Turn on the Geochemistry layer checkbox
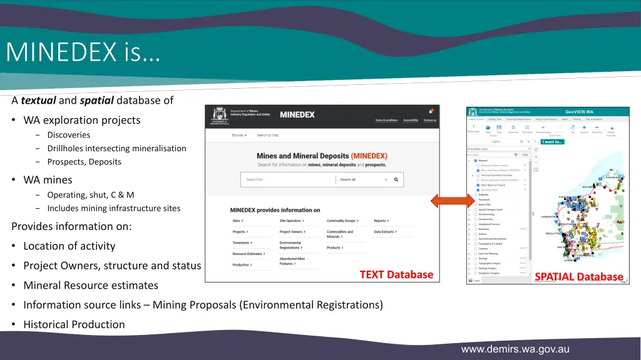This screenshot has height=360, width=641. point(476,219)
